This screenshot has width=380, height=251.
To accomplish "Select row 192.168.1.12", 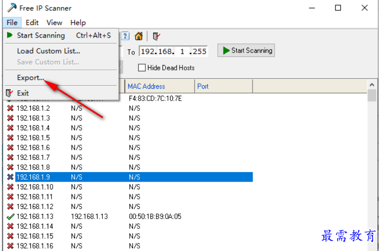I will point(129,207).
